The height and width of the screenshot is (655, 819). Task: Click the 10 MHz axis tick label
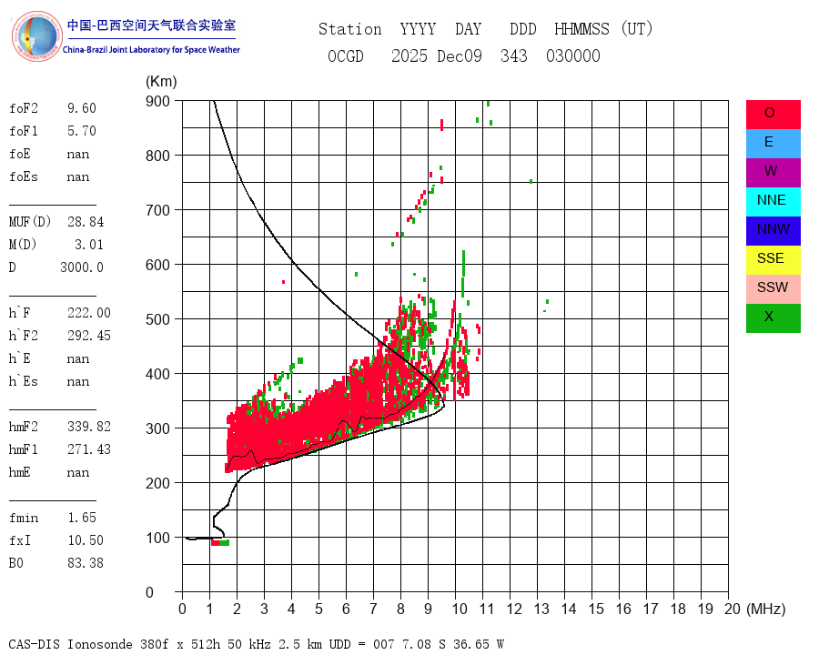460,609
